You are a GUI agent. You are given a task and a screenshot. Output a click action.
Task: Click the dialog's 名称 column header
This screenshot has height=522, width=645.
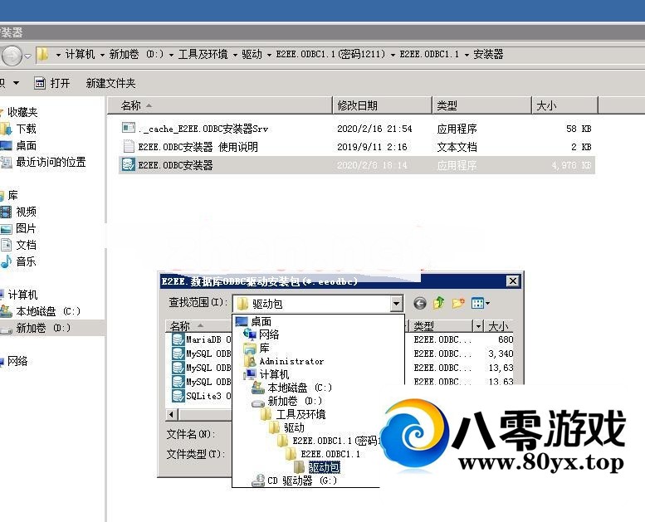pos(198,326)
